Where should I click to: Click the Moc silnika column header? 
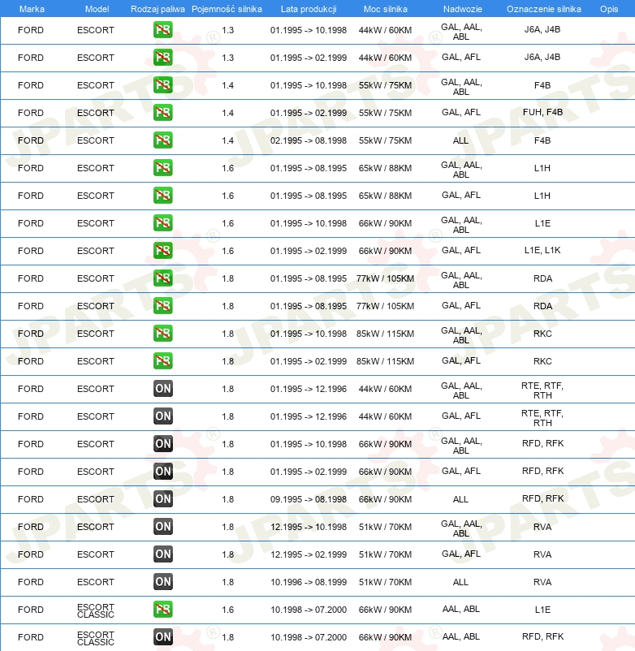click(386, 9)
